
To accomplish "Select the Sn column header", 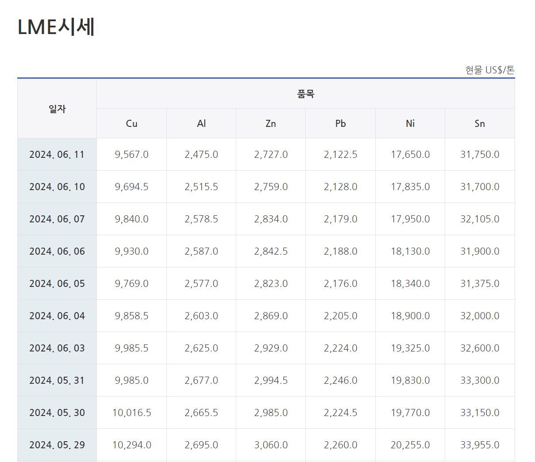I will pyautogui.click(x=480, y=124).
